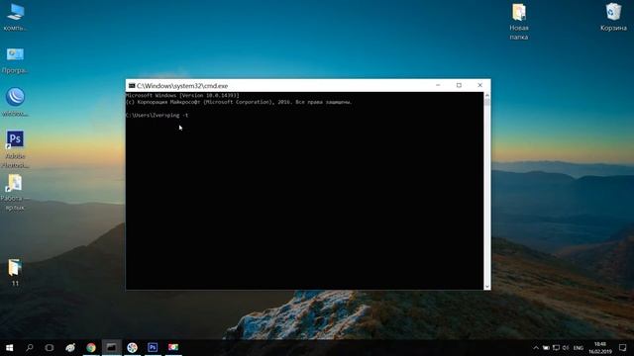Minimize the cmd.exe window
The height and width of the screenshot is (356, 634).
438,85
